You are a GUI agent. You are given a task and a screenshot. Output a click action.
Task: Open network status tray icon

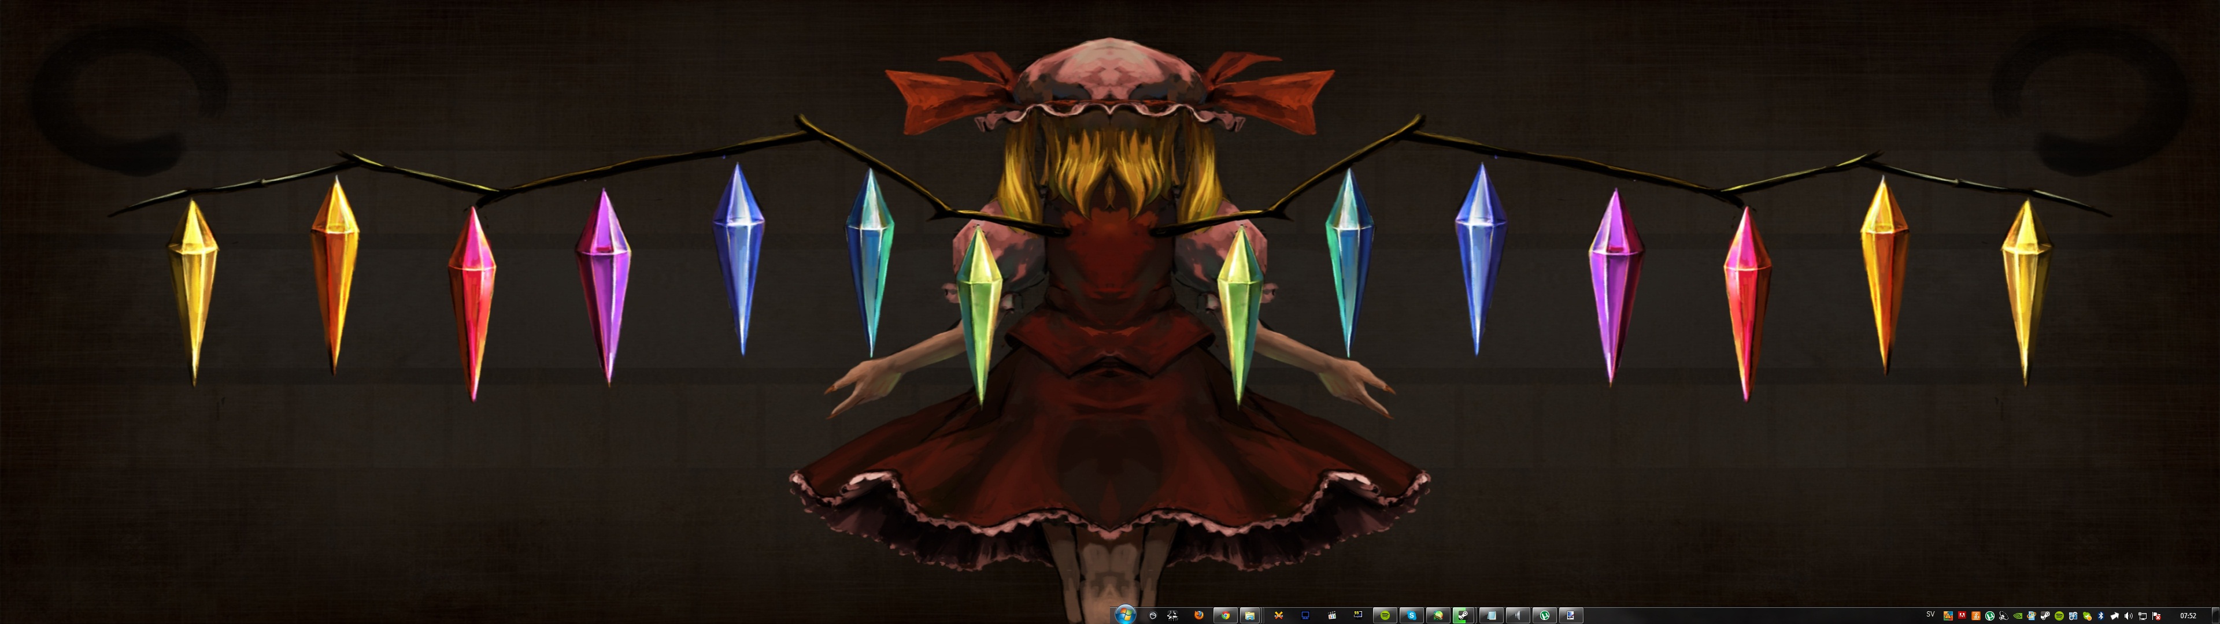pos(2143,616)
